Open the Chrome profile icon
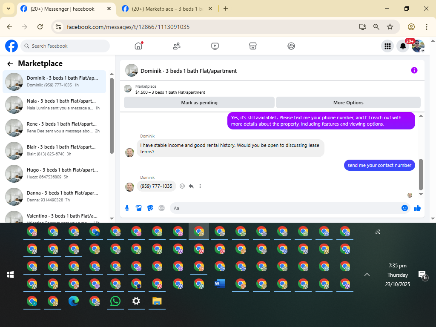Screen dimensions: 436x327 (411, 27)
